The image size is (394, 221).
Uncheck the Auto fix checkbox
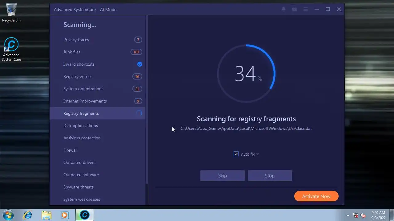tap(236, 154)
